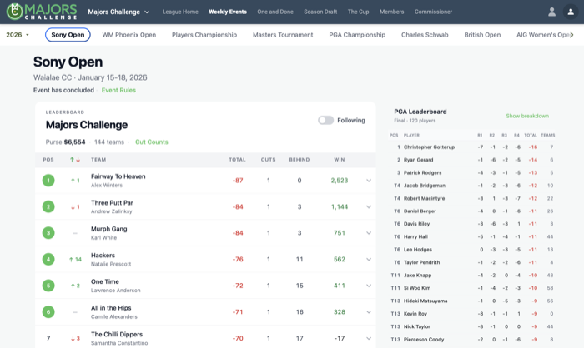This screenshot has width=584, height=348.
Task: Open the Cut Counts link
Action: click(x=152, y=142)
